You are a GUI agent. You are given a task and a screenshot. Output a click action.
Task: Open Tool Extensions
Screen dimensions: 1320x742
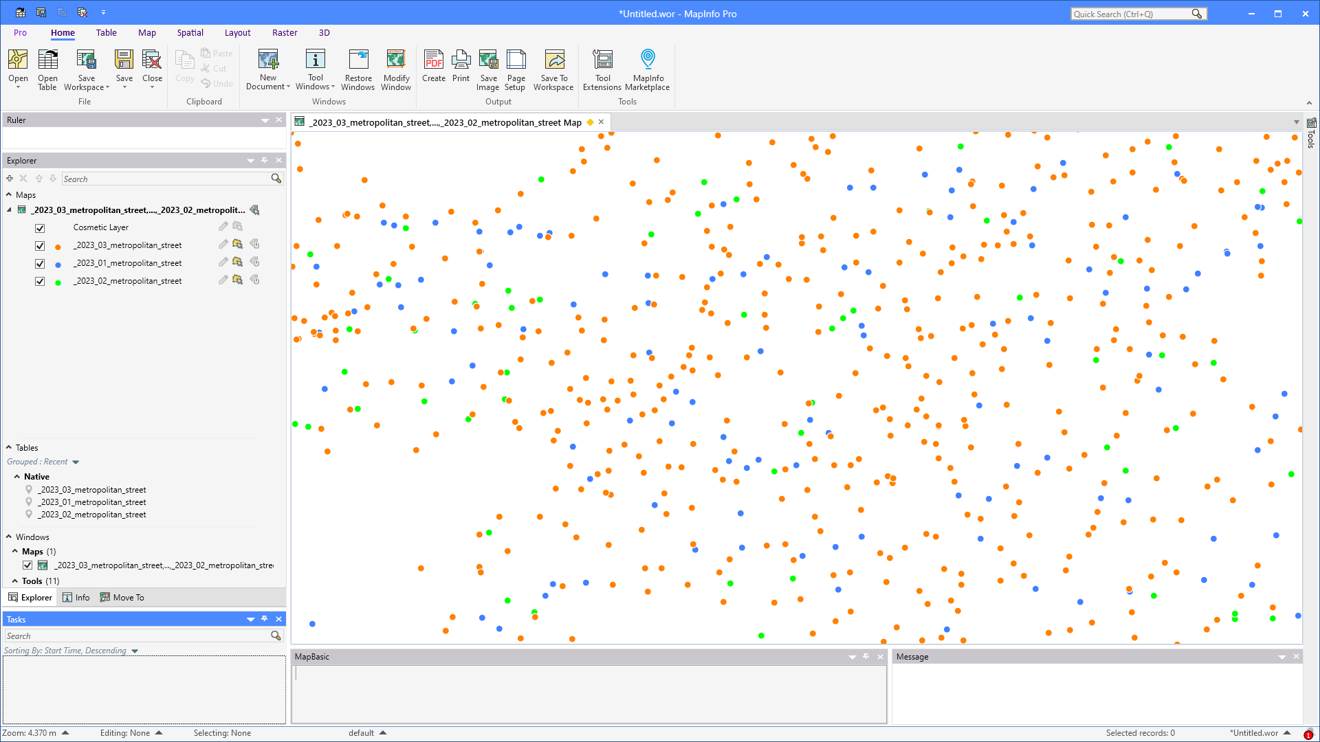(x=602, y=69)
